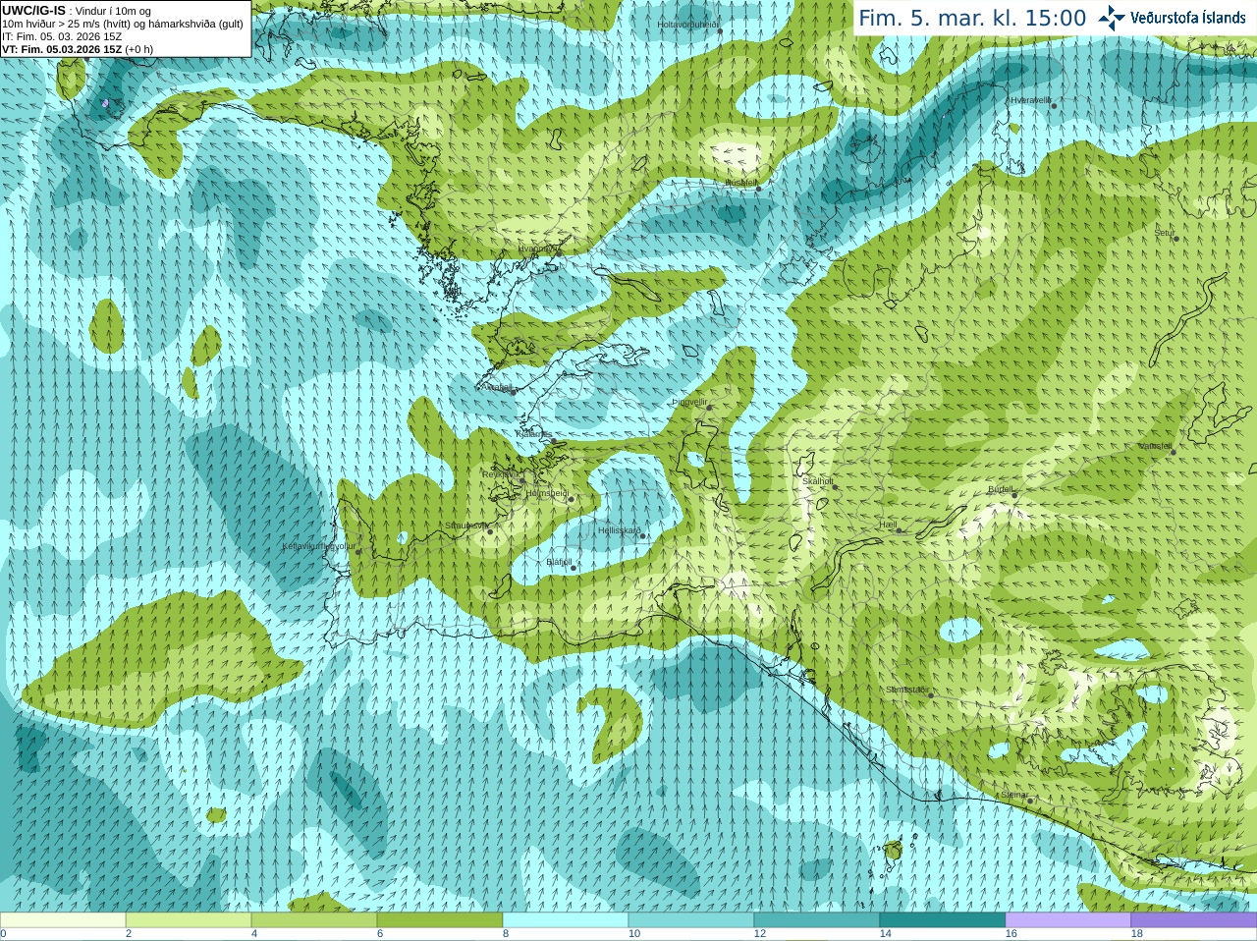Select the Hólmsheiði station marker

coord(571,499)
